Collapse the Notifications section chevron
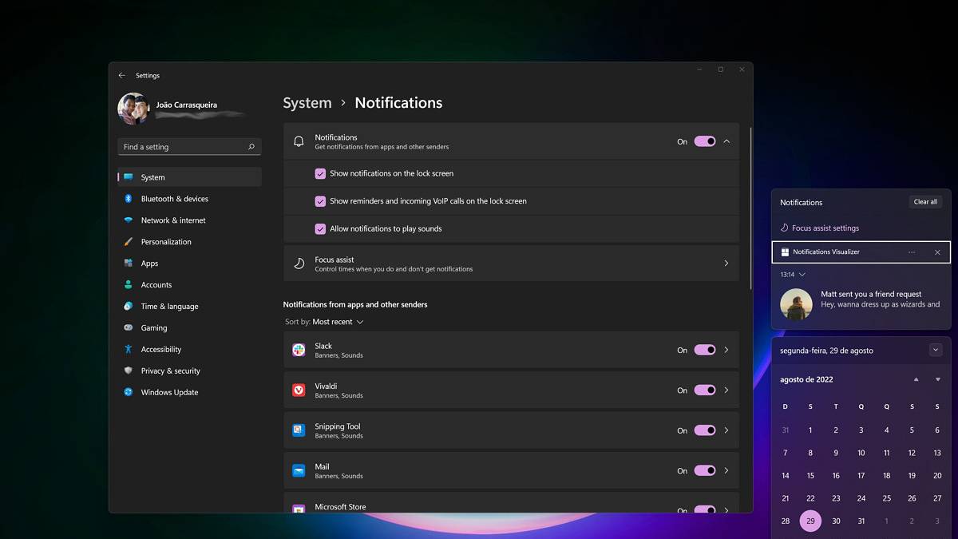This screenshot has height=539, width=958. [x=726, y=141]
